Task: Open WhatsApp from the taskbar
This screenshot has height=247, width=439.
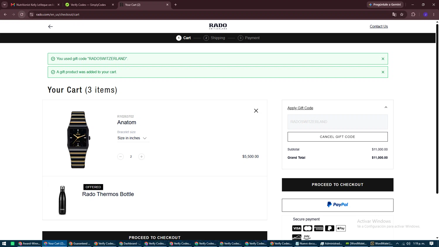Action: tap(13, 243)
